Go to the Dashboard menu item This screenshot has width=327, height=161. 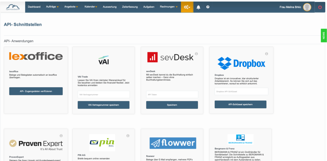coord(34,7)
